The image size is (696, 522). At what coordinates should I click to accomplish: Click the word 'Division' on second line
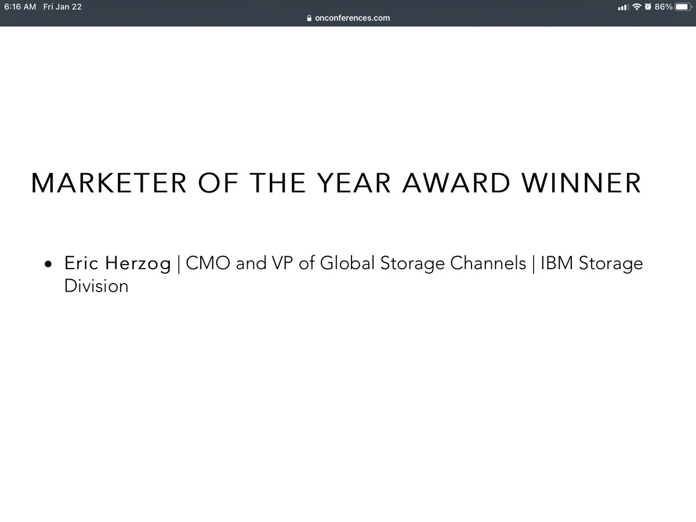96,286
